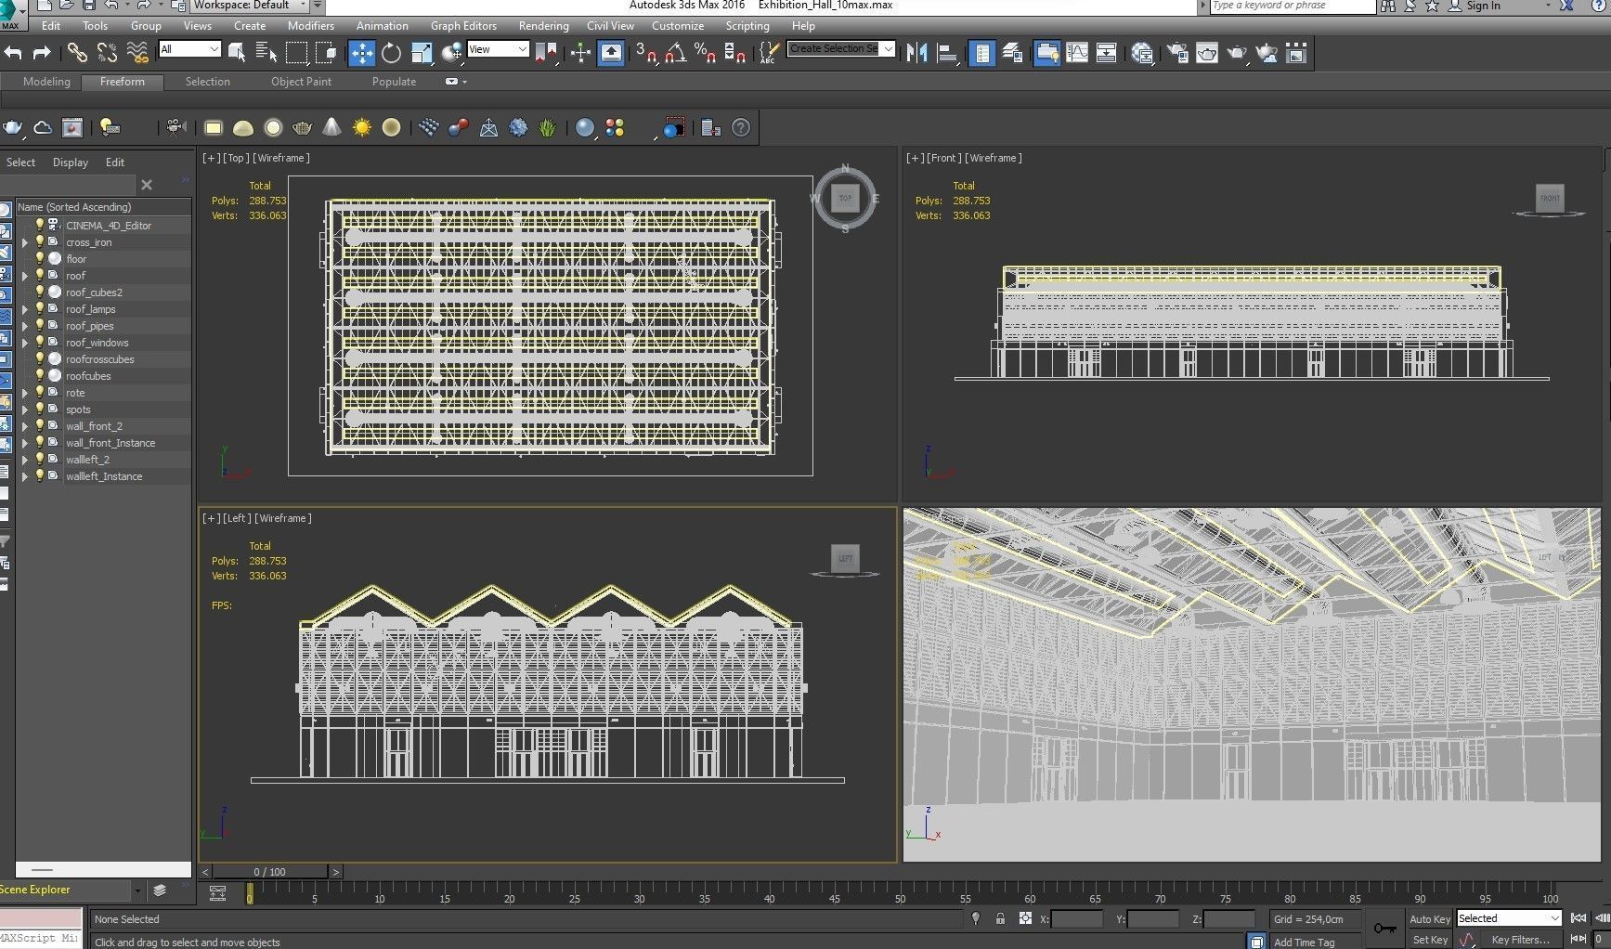The image size is (1611, 949).
Task: Select the Select Object tool
Action: (237, 53)
